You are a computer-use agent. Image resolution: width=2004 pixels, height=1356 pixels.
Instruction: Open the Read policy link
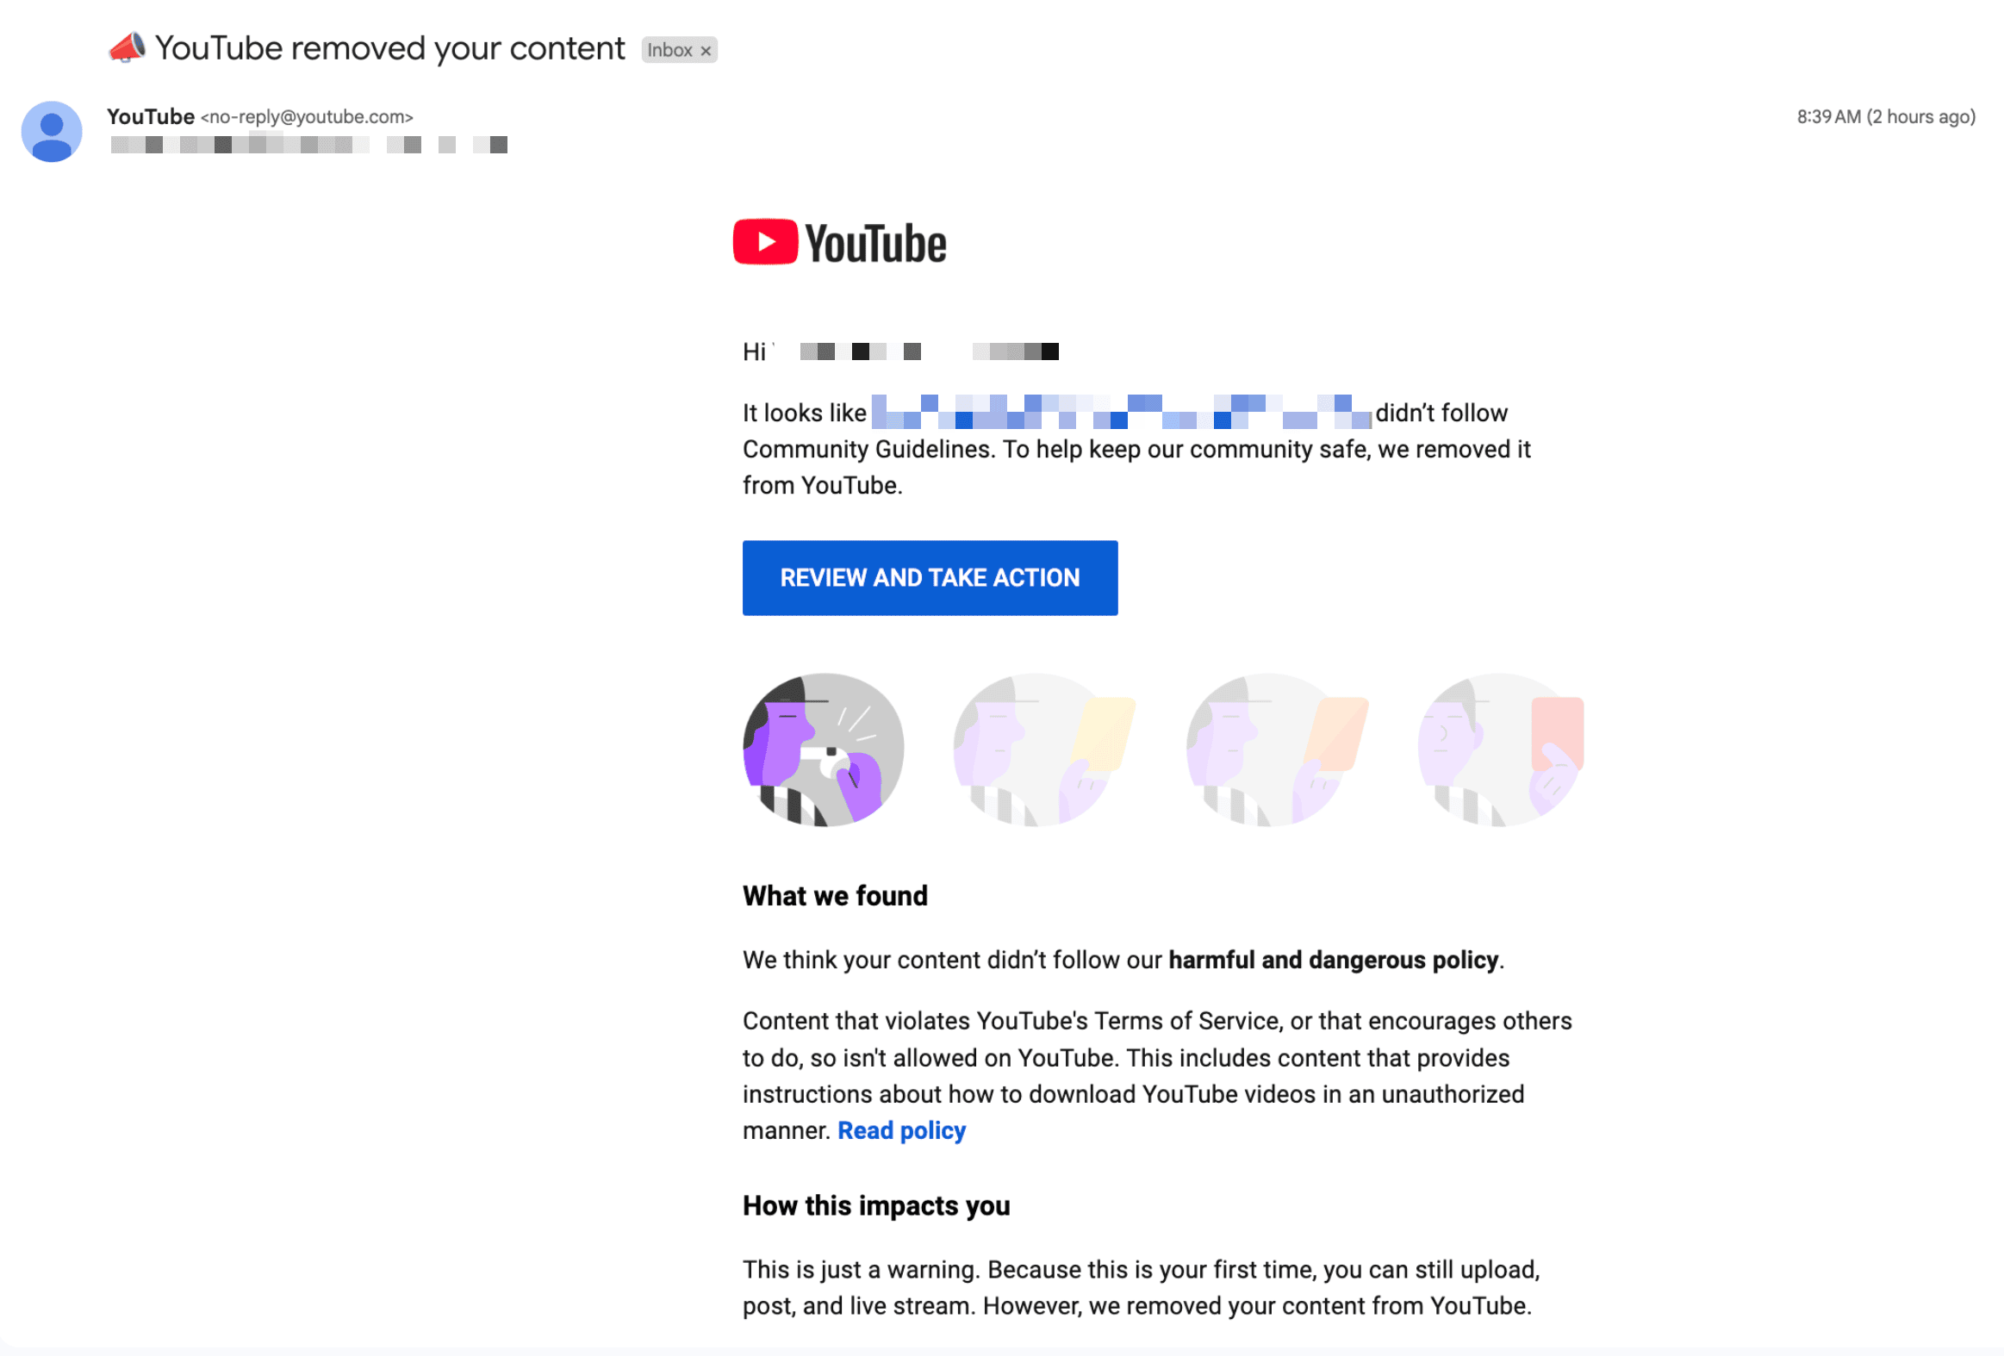(x=902, y=1131)
